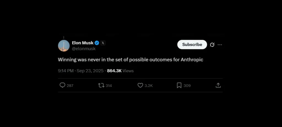282x127 pixels.
Task: Click the 309 bookmarks count
Action: [187, 86]
